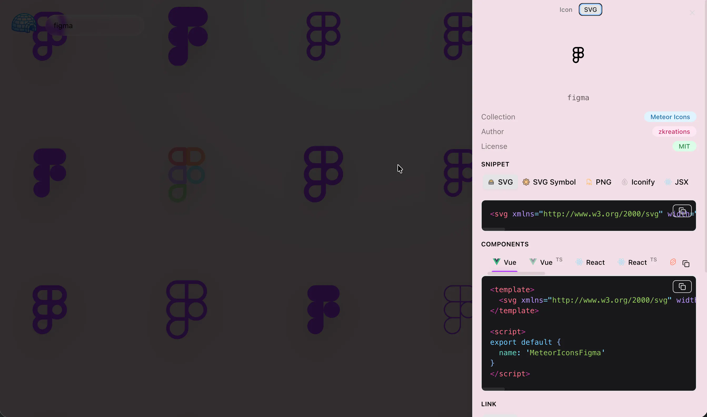Image resolution: width=707 pixels, height=417 pixels.
Task: Select the Iconify snippet option
Action: pyautogui.click(x=638, y=182)
